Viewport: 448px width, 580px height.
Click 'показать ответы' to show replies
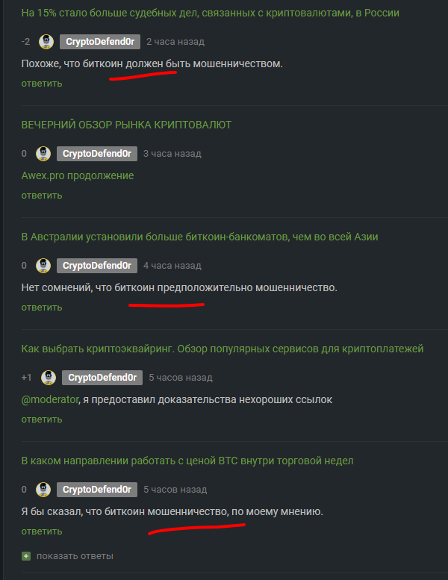click(75, 556)
